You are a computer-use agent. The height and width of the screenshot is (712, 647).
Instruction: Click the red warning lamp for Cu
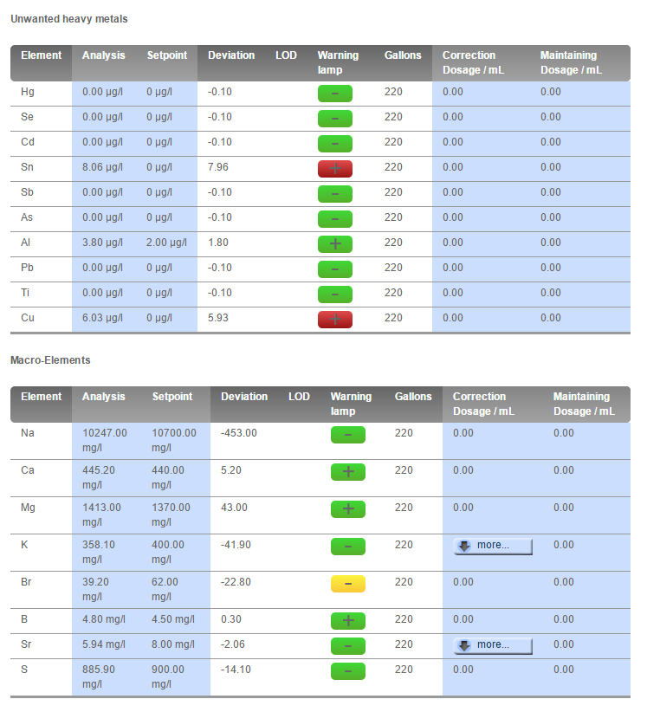(335, 320)
